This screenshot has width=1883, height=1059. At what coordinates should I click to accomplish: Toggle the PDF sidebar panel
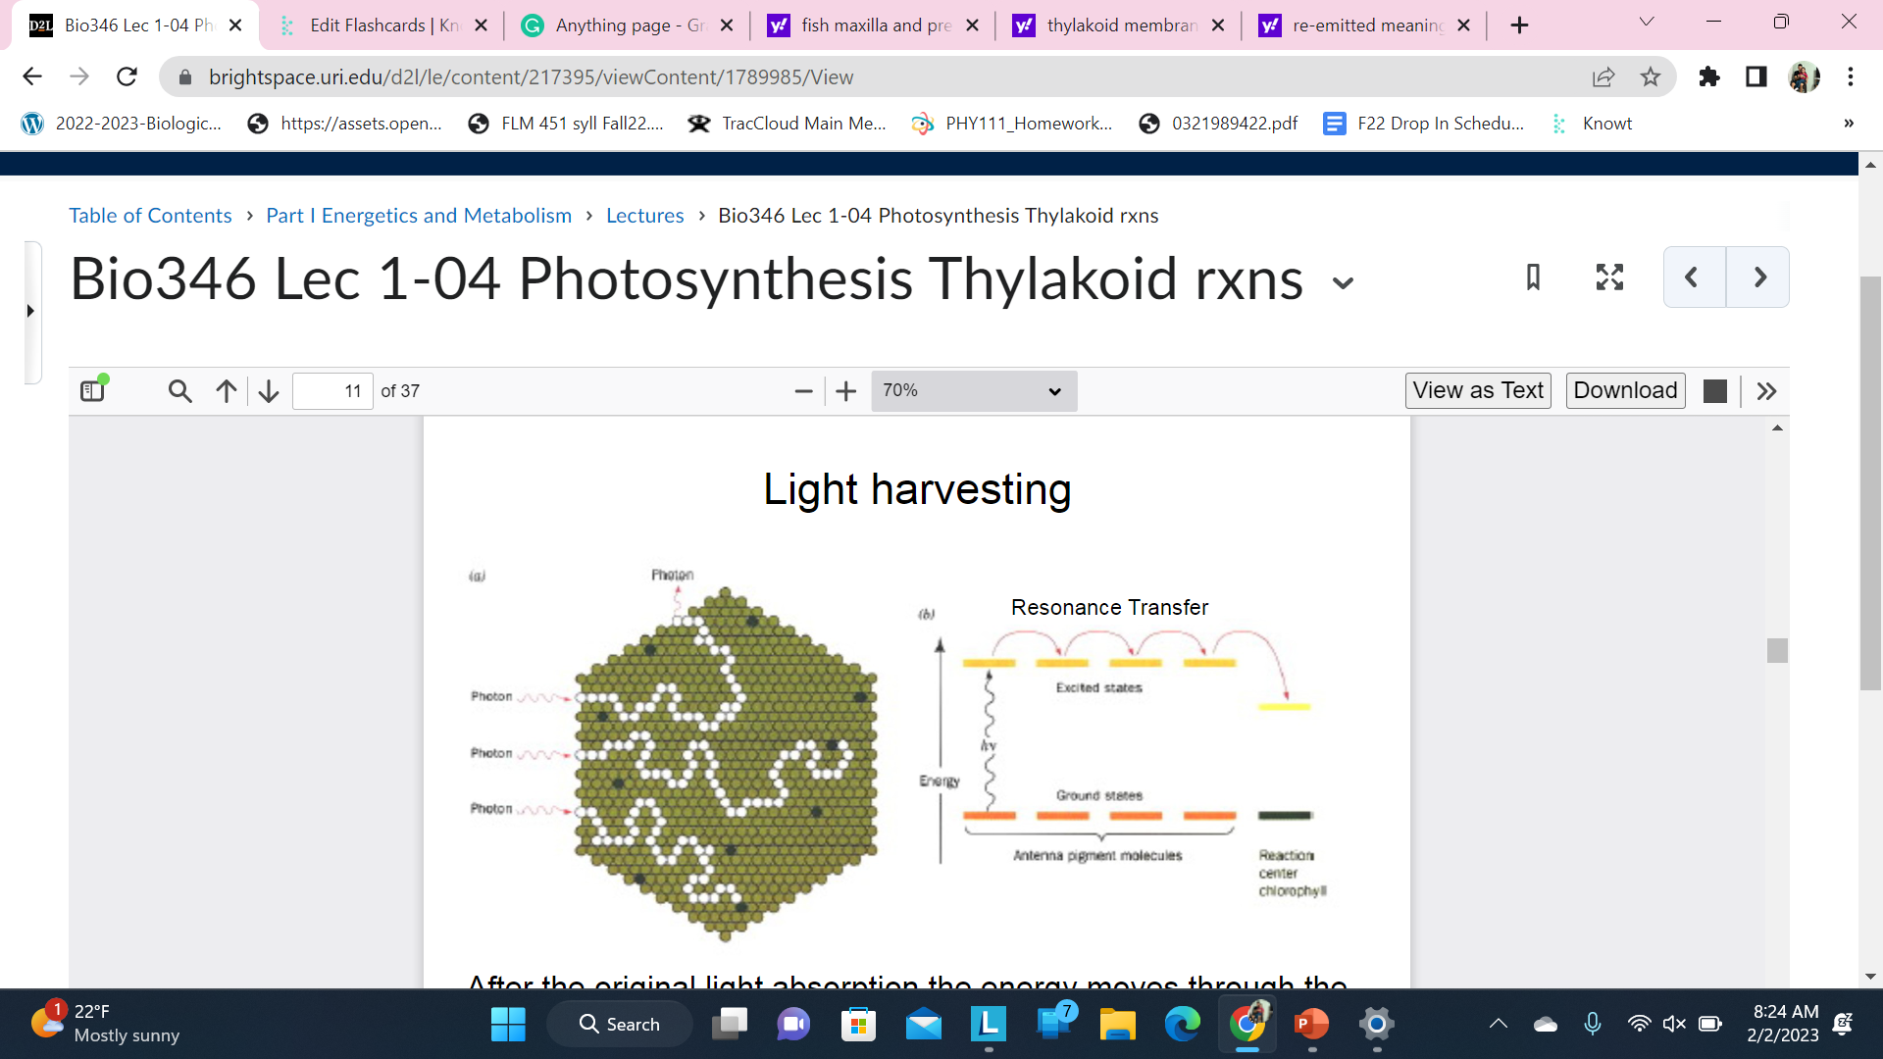(93, 390)
